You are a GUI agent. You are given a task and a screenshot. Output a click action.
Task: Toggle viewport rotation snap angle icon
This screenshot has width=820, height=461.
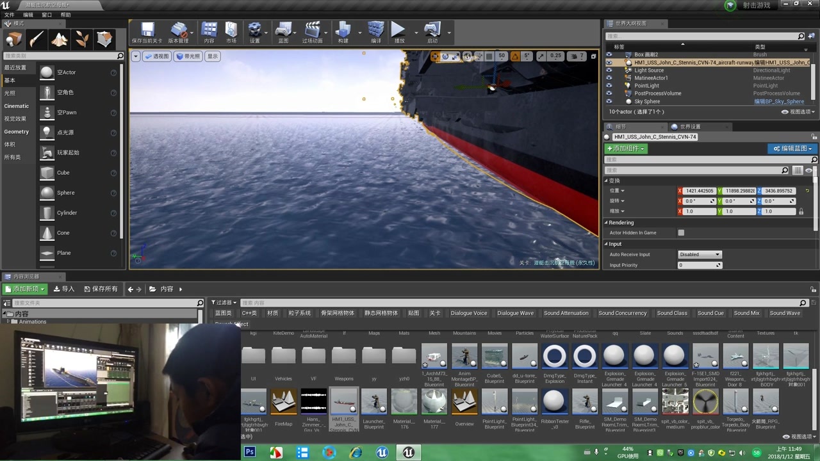514,56
